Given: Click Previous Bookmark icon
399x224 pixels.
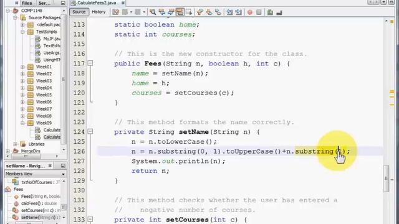Looking at the screenshot, I should tap(200, 12).
